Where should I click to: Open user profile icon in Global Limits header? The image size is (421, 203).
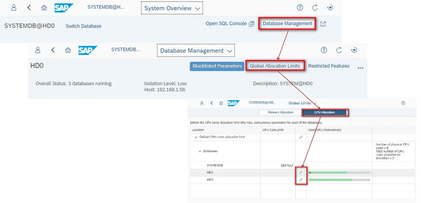coord(202,103)
